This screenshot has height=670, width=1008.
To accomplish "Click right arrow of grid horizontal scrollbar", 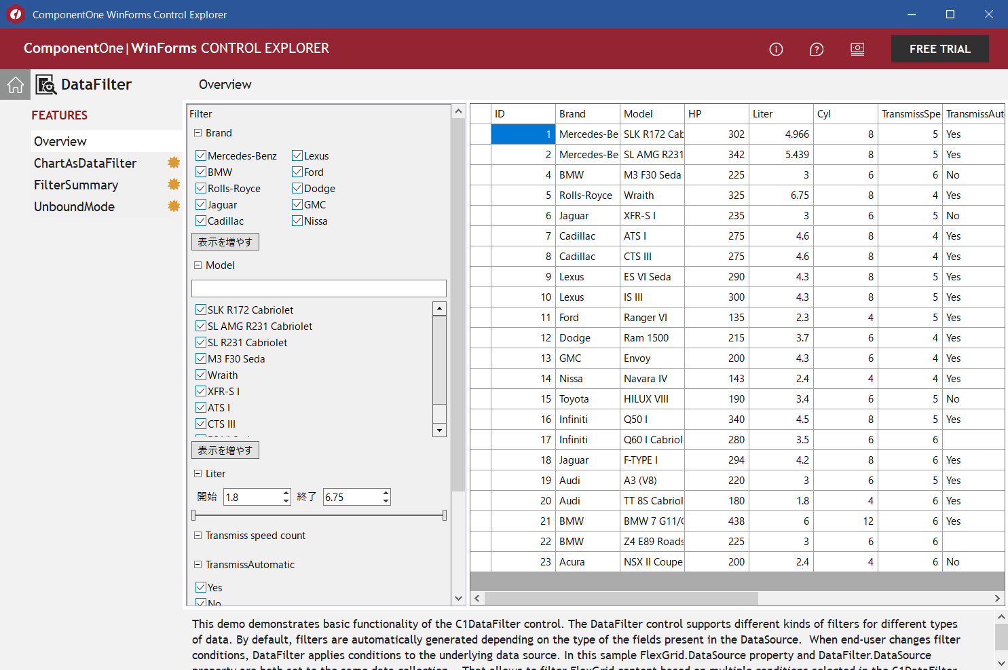I will [x=997, y=598].
